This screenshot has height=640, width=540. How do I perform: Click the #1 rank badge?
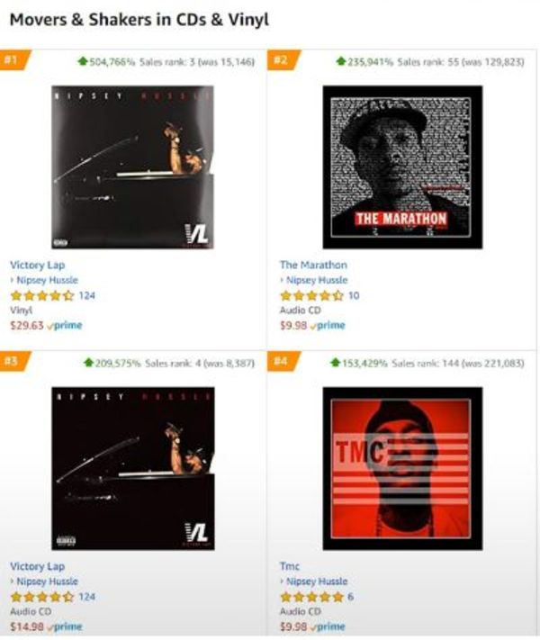tap(15, 60)
